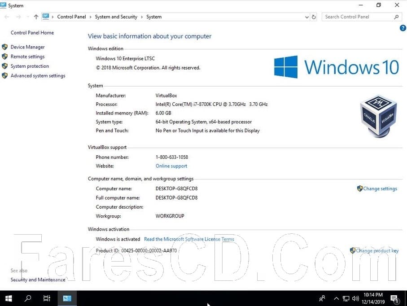
Task: Click the WORKGROUP value
Action: (170, 216)
